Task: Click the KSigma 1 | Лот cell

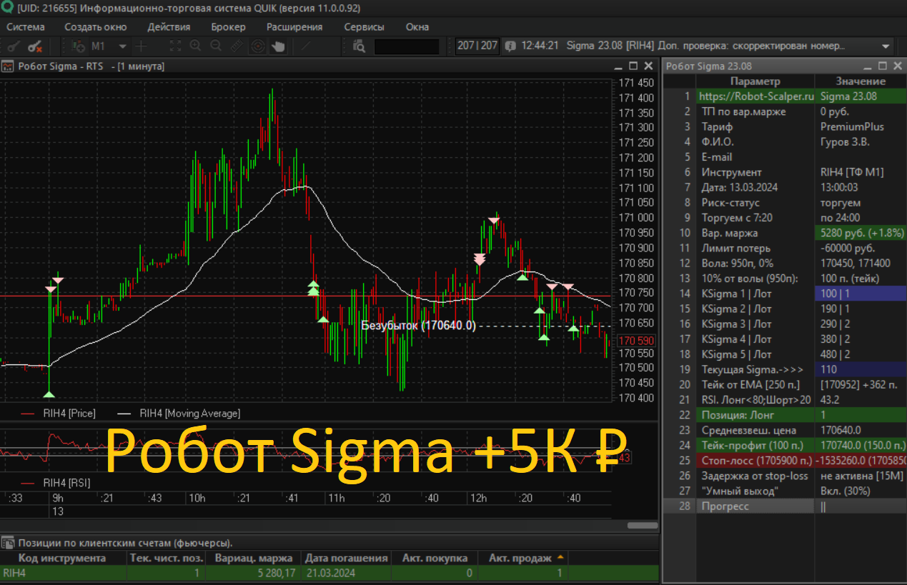Action: click(x=756, y=294)
